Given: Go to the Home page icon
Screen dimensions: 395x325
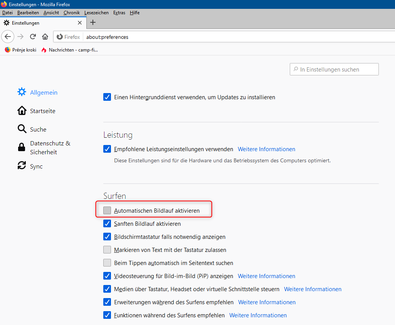Looking at the screenshot, I should pyautogui.click(x=45, y=37).
